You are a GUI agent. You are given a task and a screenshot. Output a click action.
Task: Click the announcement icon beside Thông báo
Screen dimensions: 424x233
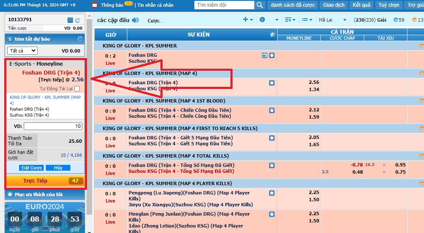[x=95, y=5]
